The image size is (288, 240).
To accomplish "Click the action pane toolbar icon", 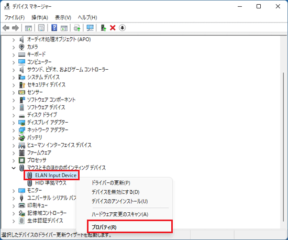I will pyautogui.click(x=64, y=28).
